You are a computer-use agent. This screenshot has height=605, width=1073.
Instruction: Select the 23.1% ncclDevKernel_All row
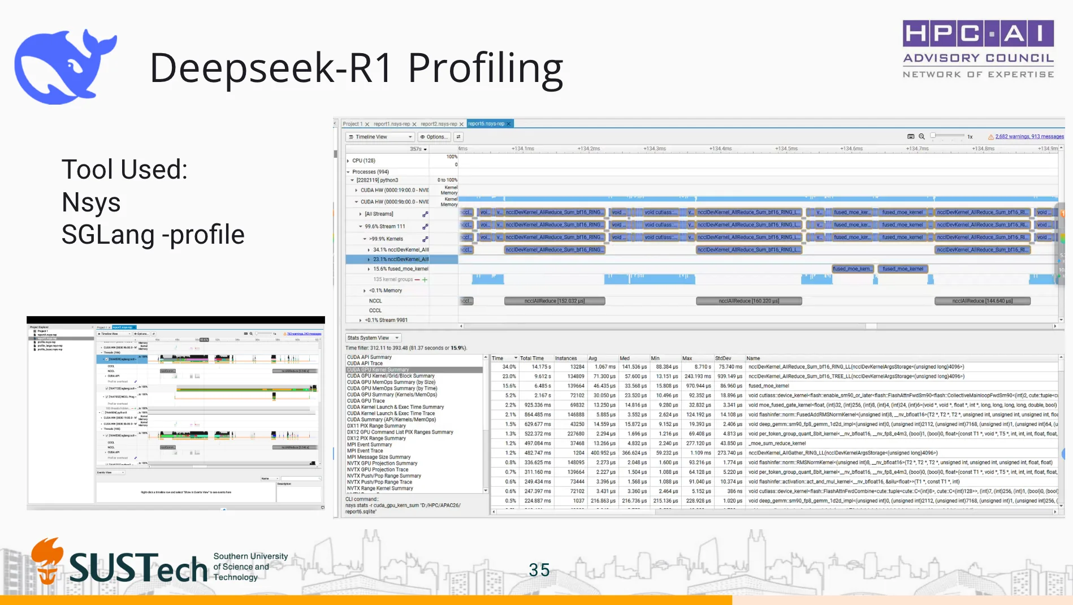point(401,260)
